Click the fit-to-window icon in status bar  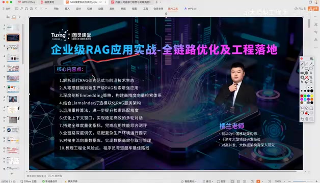270,181
